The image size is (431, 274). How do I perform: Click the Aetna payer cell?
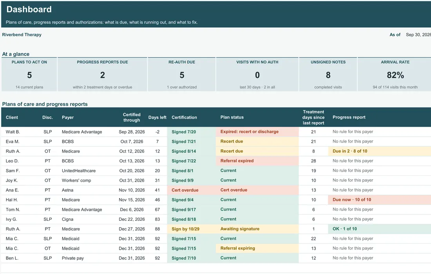(67, 190)
